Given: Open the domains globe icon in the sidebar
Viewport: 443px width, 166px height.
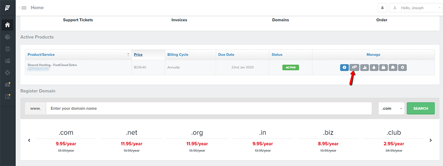Looking at the screenshot, I should coord(8,49).
